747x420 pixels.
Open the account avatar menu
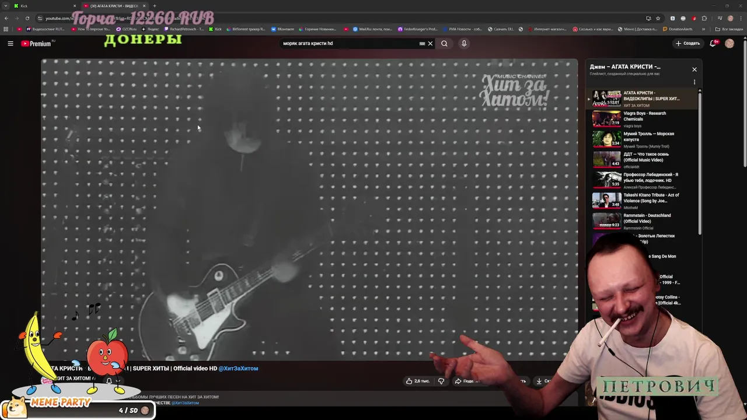pos(729,43)
